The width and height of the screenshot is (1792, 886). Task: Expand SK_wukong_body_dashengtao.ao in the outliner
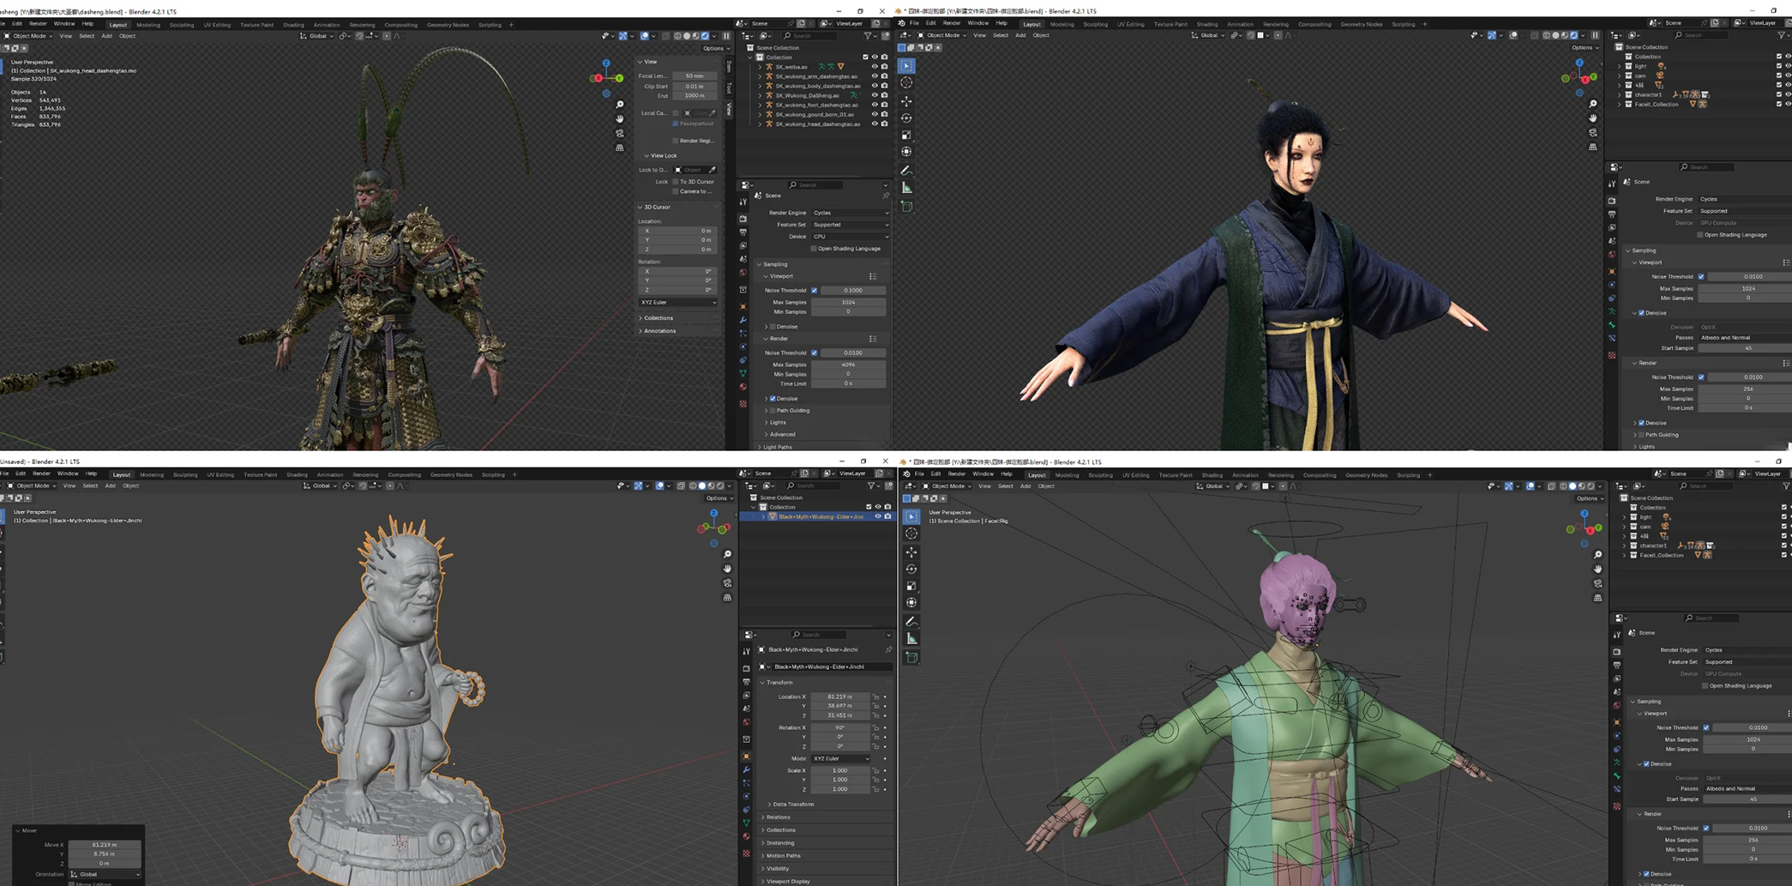tap(760, 86)
